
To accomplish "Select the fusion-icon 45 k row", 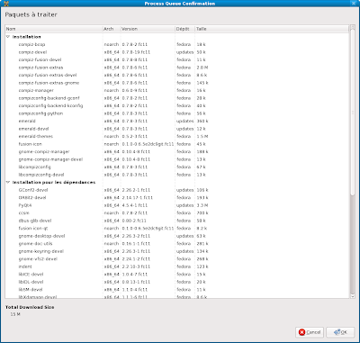I will point(177,144).
